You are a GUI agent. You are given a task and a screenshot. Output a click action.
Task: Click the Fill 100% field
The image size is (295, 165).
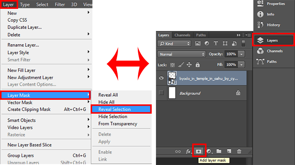(x=231, y=65)
